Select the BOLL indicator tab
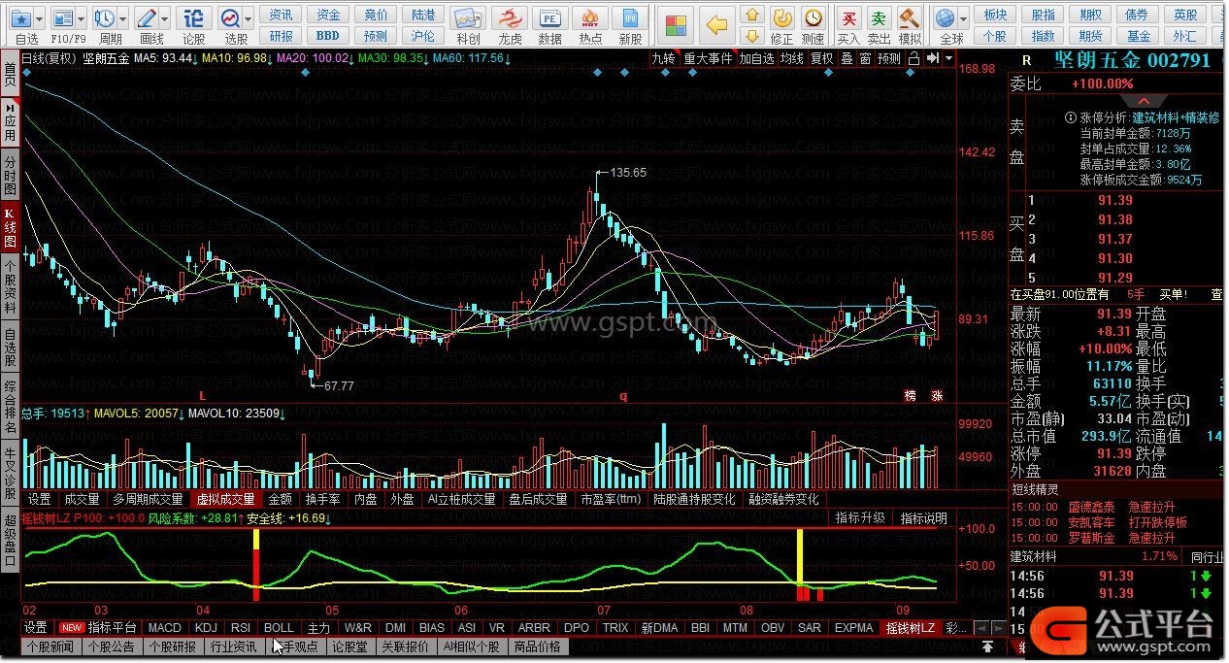 point(279,628)
